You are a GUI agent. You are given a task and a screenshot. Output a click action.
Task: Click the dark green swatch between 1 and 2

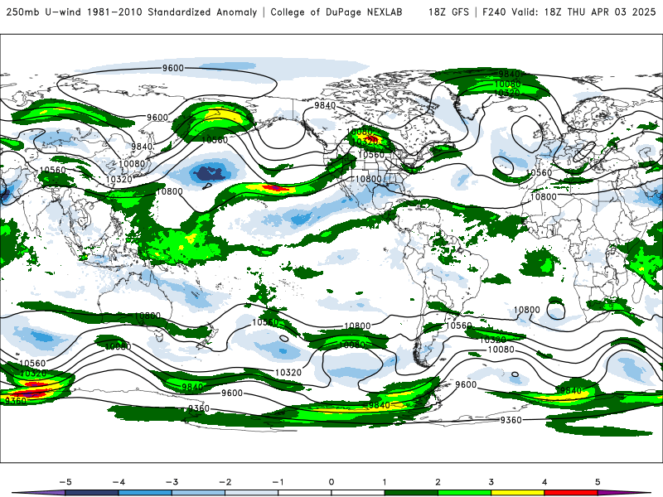(411, 493)
